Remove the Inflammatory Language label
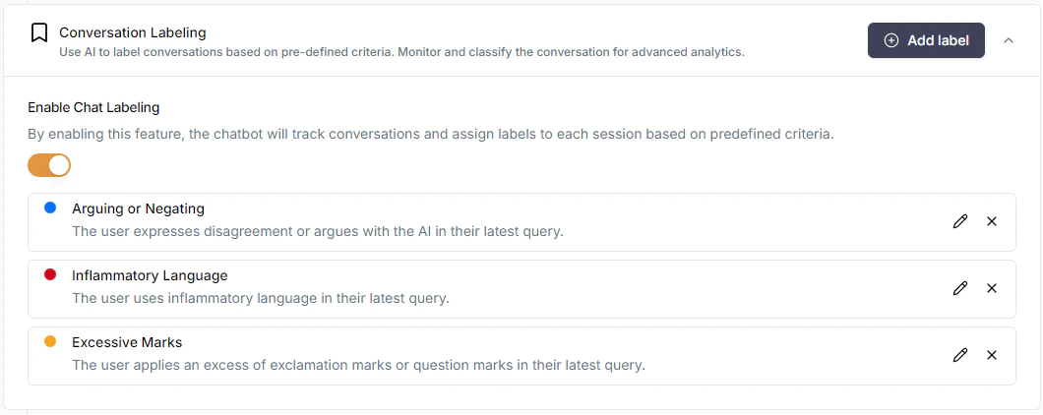Viewport: 1043px width, 415px height. 992,288
